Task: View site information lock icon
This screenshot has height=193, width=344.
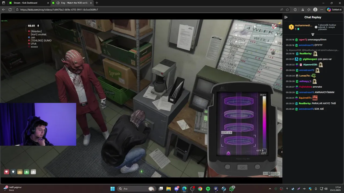Action: (17, 10)
